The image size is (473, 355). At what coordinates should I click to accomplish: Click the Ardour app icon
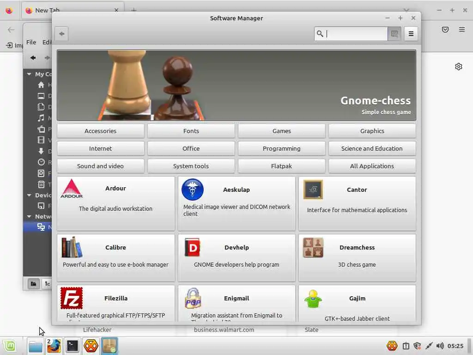tap(72, 189)
